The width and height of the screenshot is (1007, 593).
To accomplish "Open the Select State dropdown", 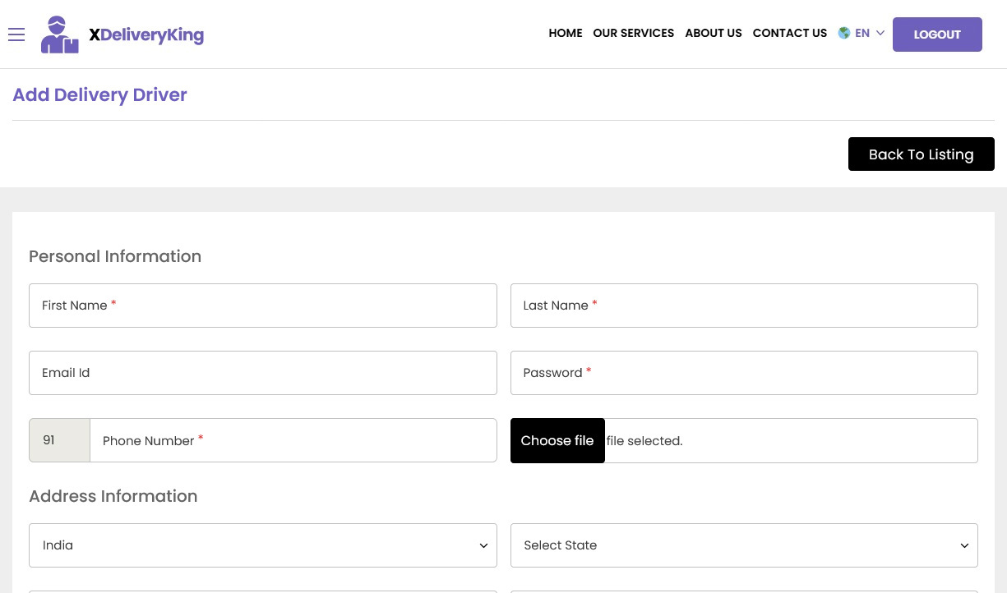I will (x=744, y=545).
